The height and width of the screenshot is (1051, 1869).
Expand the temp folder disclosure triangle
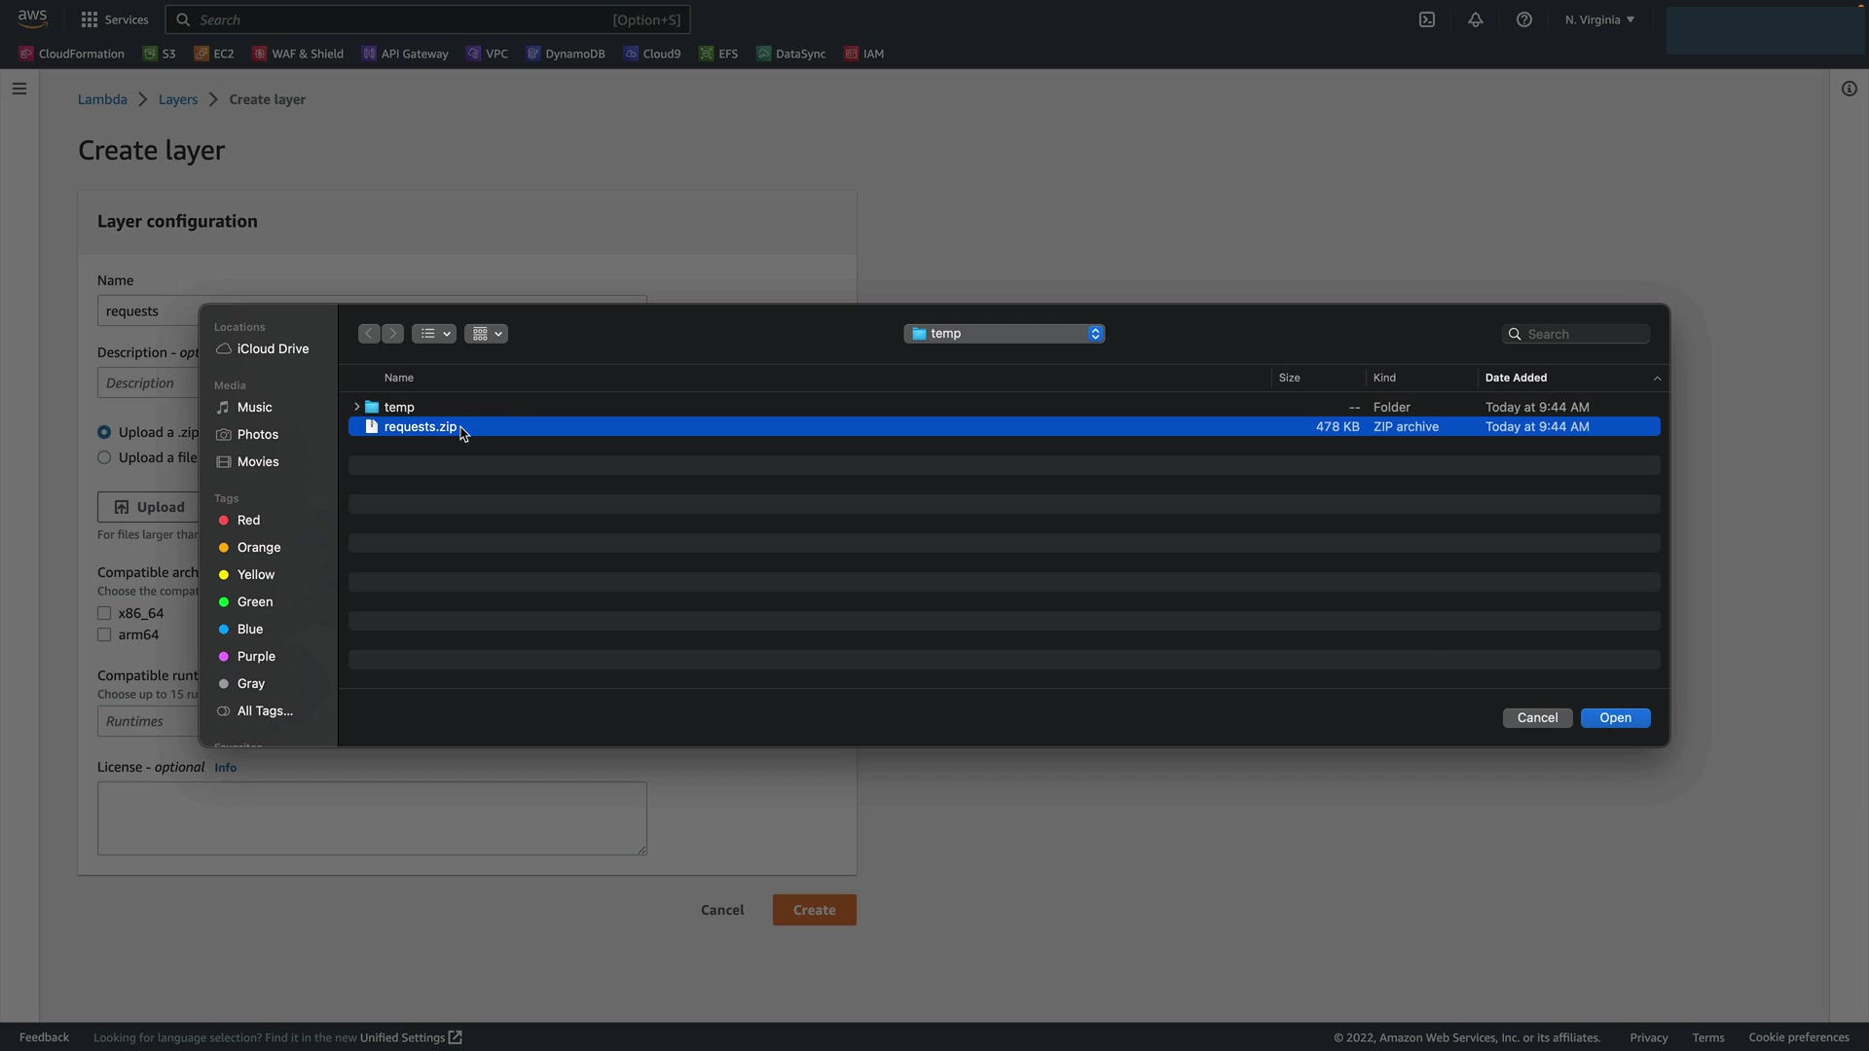tap(356, 407)
